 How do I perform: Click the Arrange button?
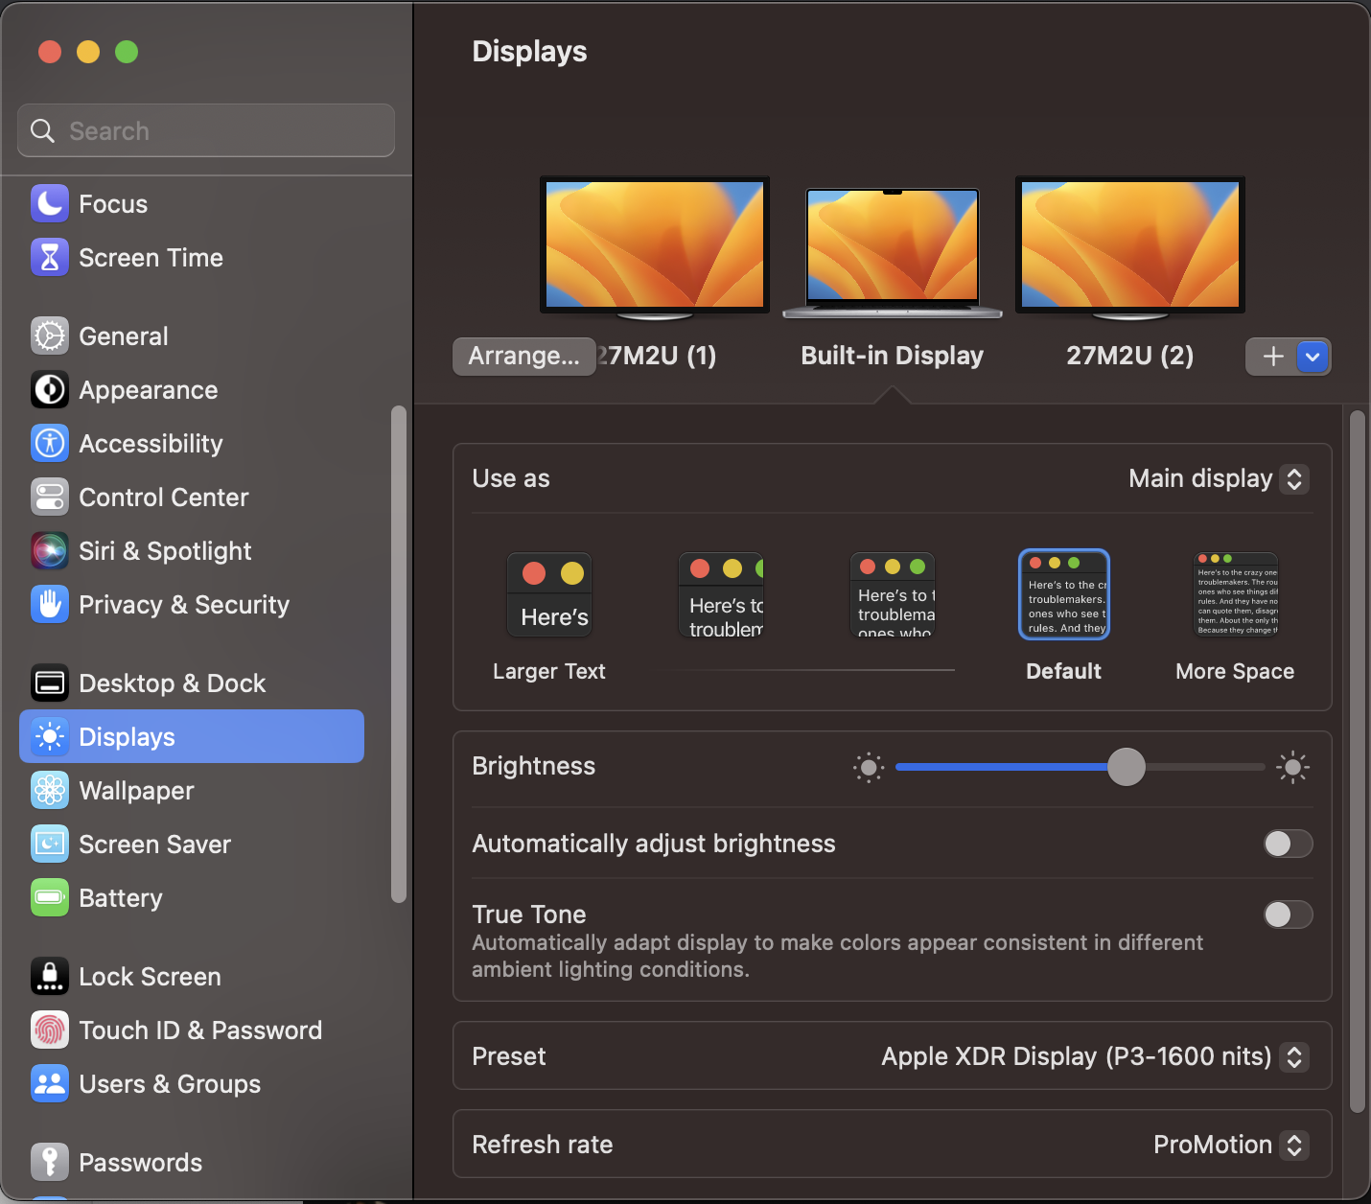[523, 356]
